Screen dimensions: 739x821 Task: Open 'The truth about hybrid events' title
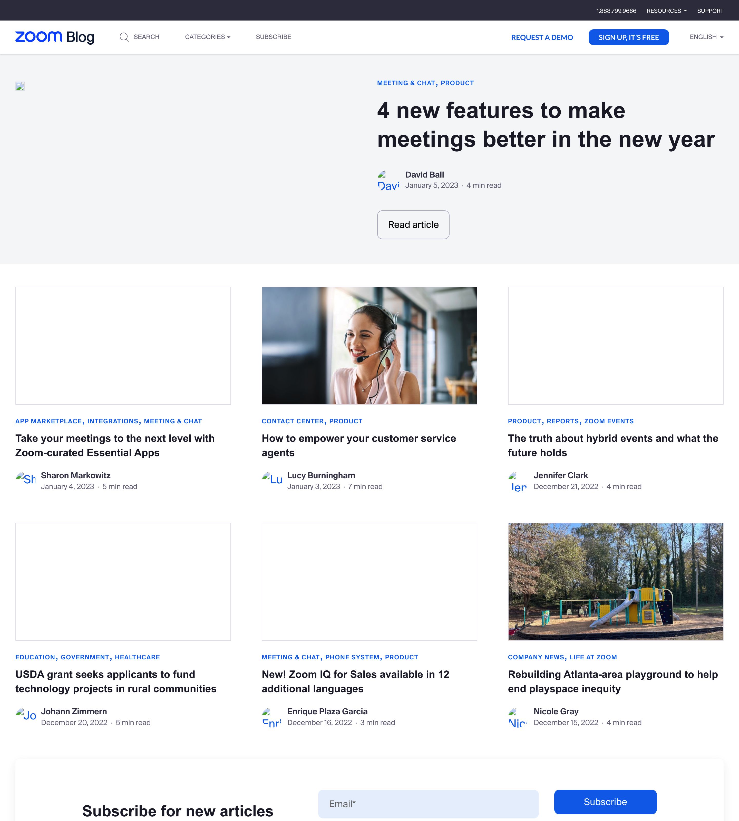pos(613,445)
